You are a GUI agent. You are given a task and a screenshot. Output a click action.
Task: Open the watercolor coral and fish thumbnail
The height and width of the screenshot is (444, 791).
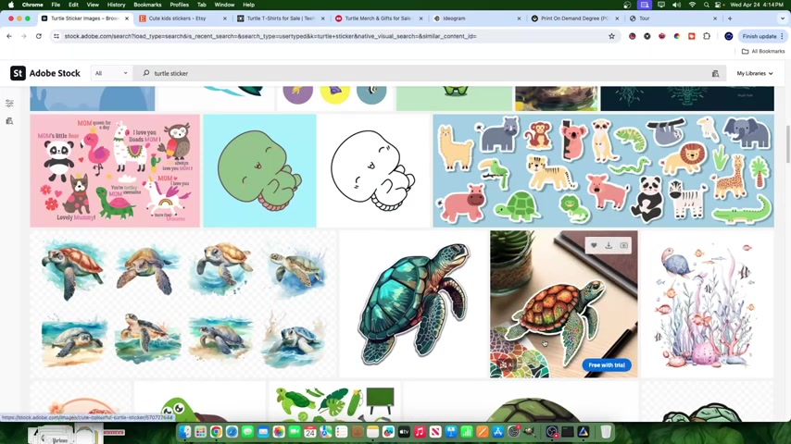click(x=708, y=304)
